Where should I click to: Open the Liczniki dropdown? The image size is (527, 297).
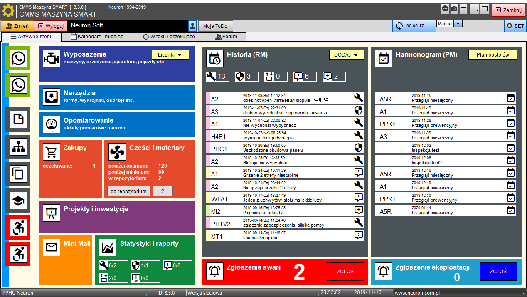click(170, 54)
